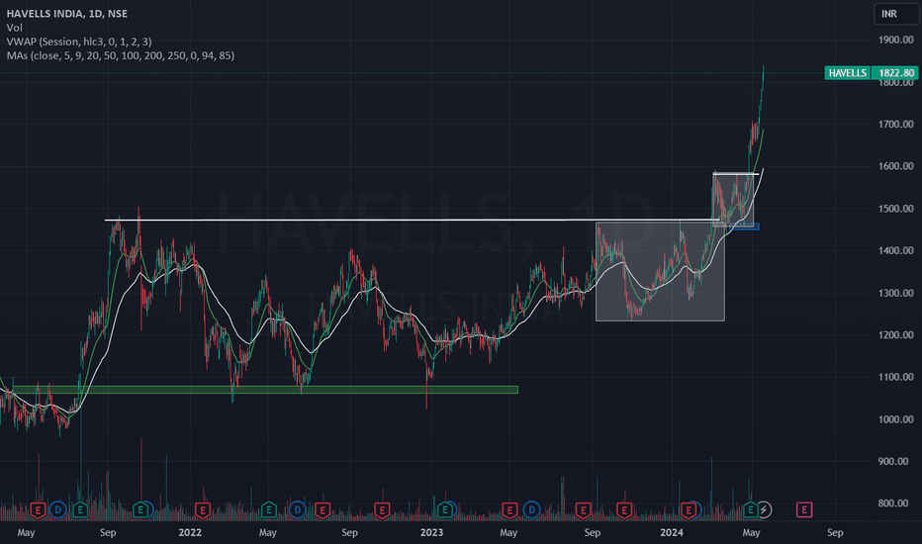Select the VWAP indicator legend
922x544 pixels.
pos(79,42)
